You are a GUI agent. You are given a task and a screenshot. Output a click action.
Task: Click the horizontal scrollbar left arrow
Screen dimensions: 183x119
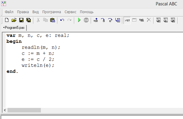5,110
